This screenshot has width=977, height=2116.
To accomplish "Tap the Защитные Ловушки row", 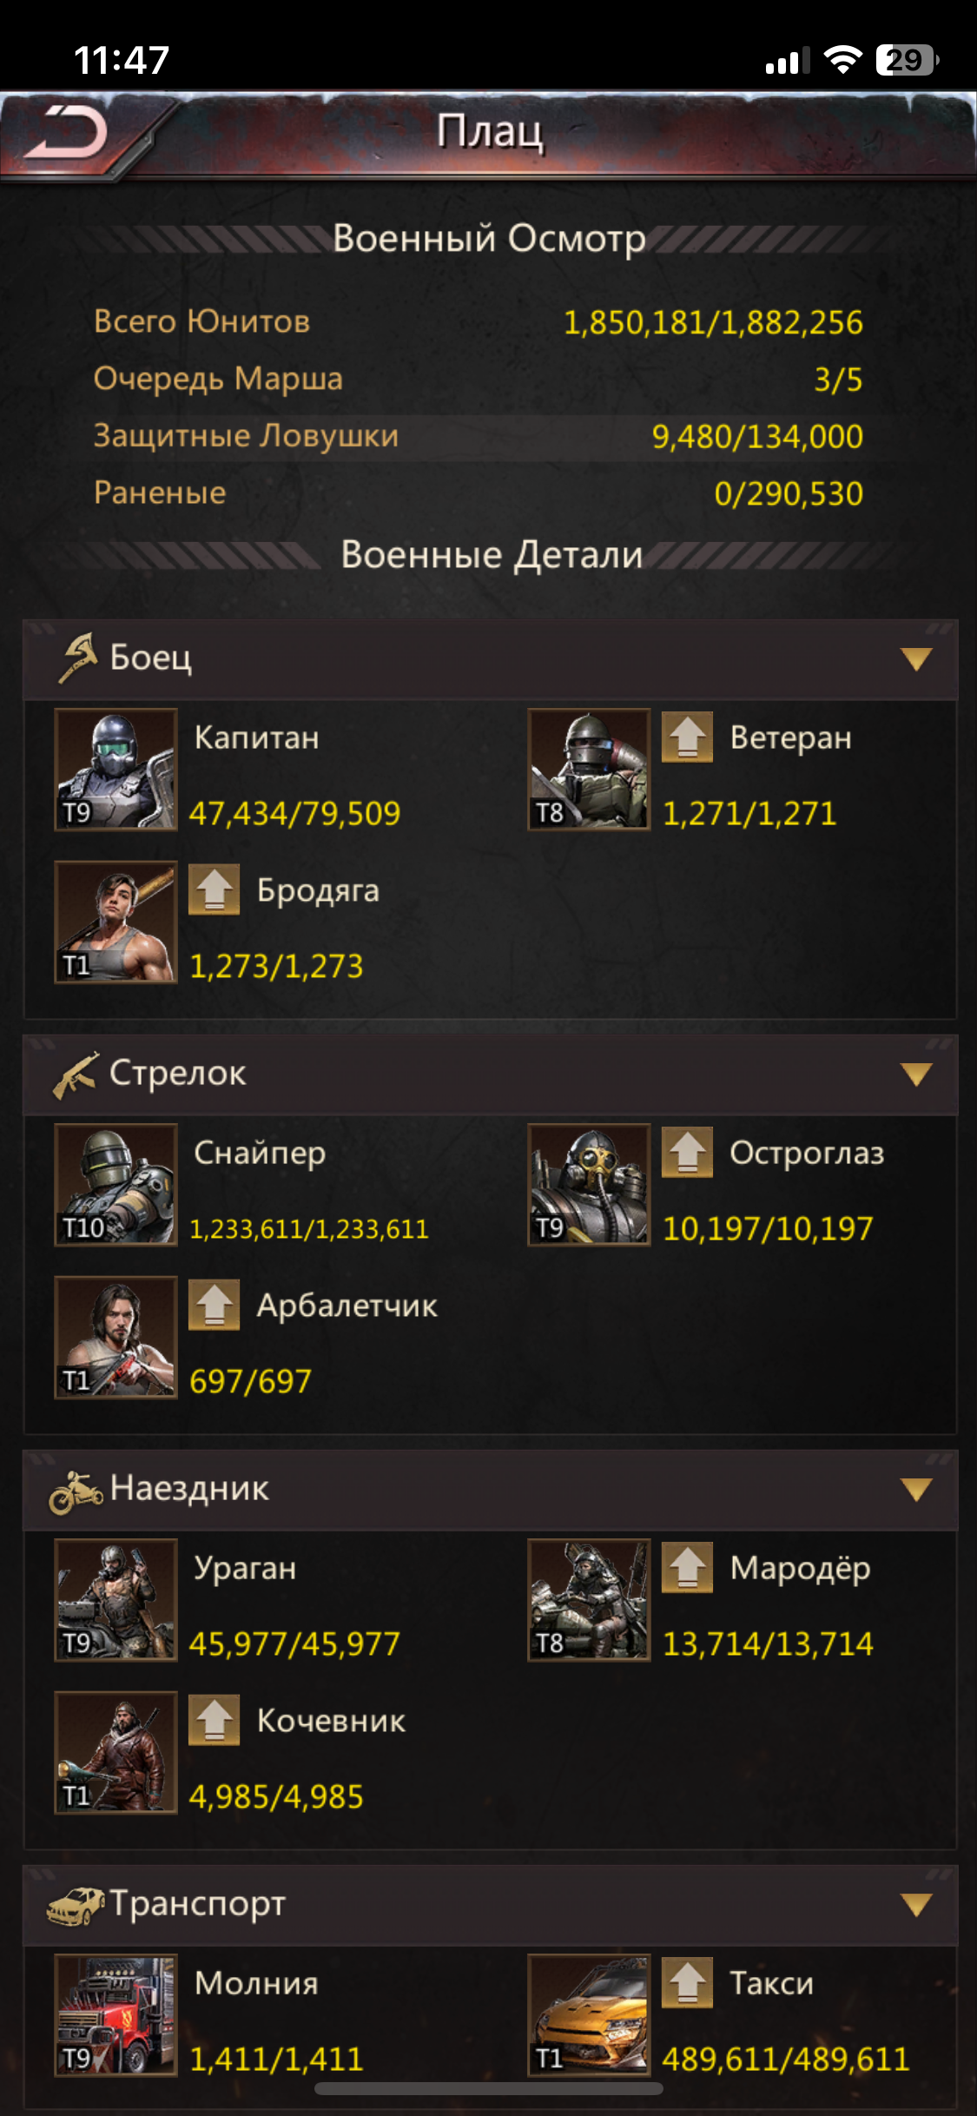I will (x=479, y=437).
